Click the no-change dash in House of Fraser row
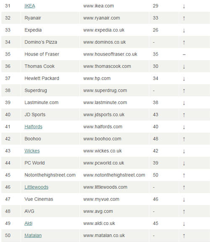210x242 pixels. 184,55
